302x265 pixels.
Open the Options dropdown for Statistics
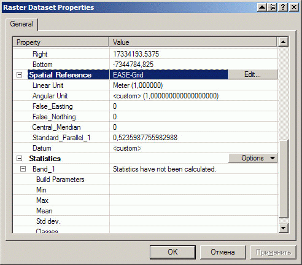pyautogui.click(x=253, y=158)
